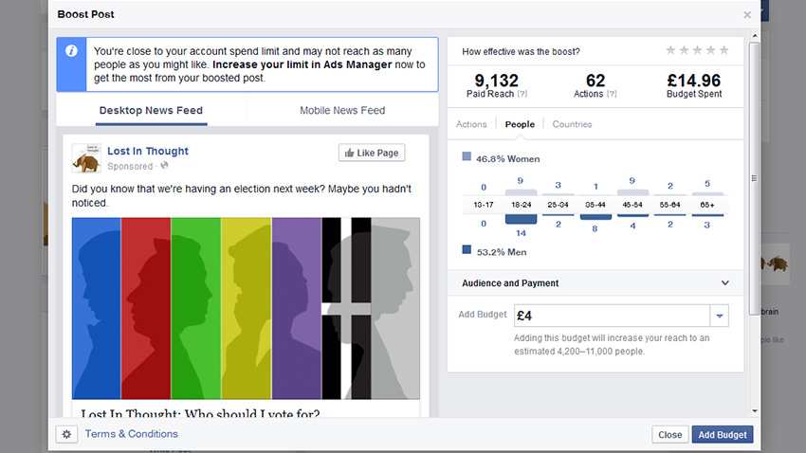Click the blue info icon in the alert

[71, 51]
